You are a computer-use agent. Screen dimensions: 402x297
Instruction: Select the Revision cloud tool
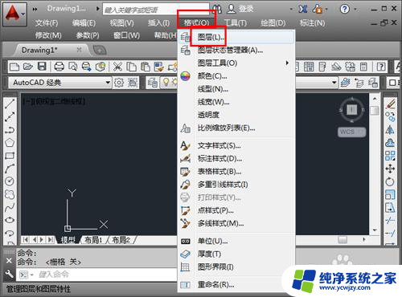point(10,194)
